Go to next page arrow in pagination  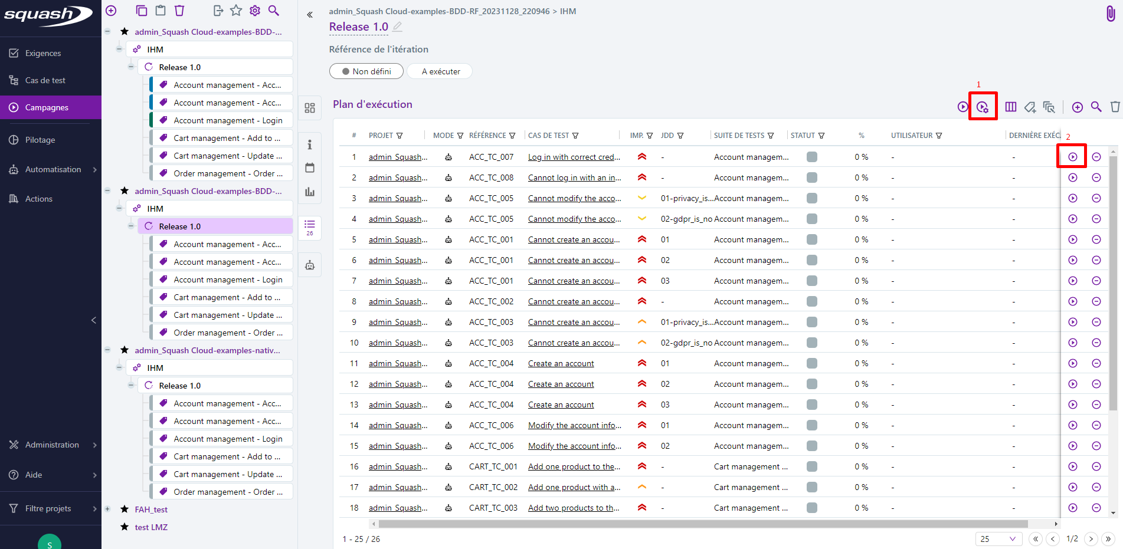pos(1091,539)
